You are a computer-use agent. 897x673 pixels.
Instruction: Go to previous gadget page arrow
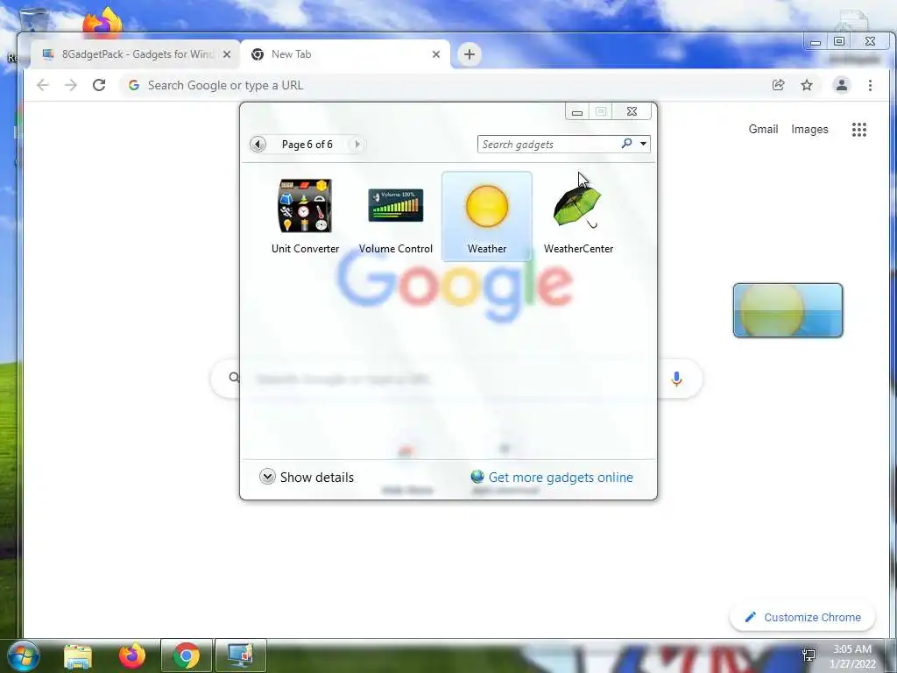tap(258, 145)
